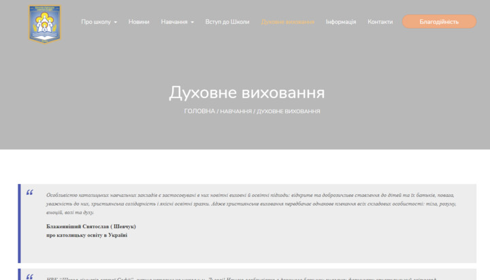Click the ГОЛОВНА breadcrumb link

[x=199, y=111]
